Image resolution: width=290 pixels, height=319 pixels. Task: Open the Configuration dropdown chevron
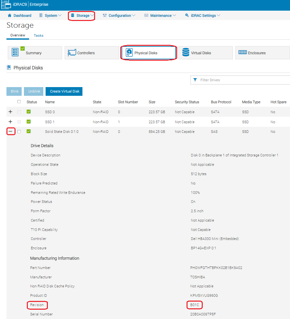(x=134, y=15)
